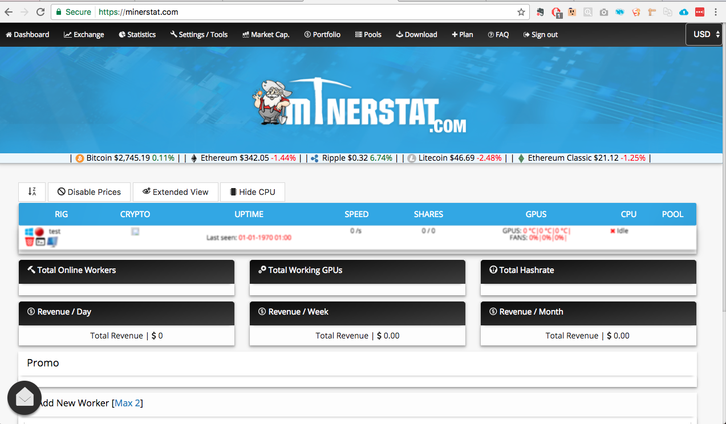Go to the Pools menu item

[368, 35]
